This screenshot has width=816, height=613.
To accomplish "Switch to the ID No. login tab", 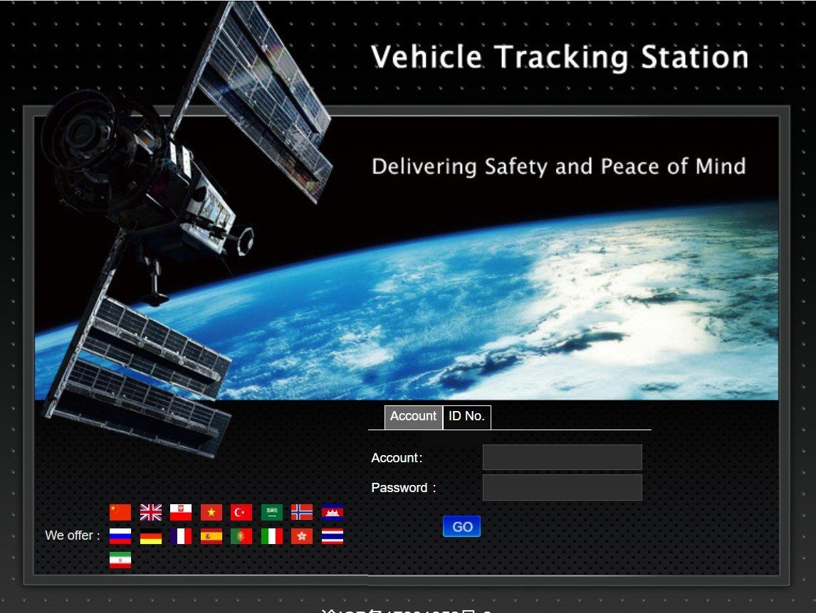I will coord(466,417).
